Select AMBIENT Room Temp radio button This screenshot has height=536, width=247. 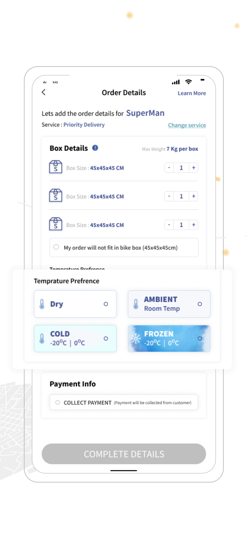click(200, 304)
